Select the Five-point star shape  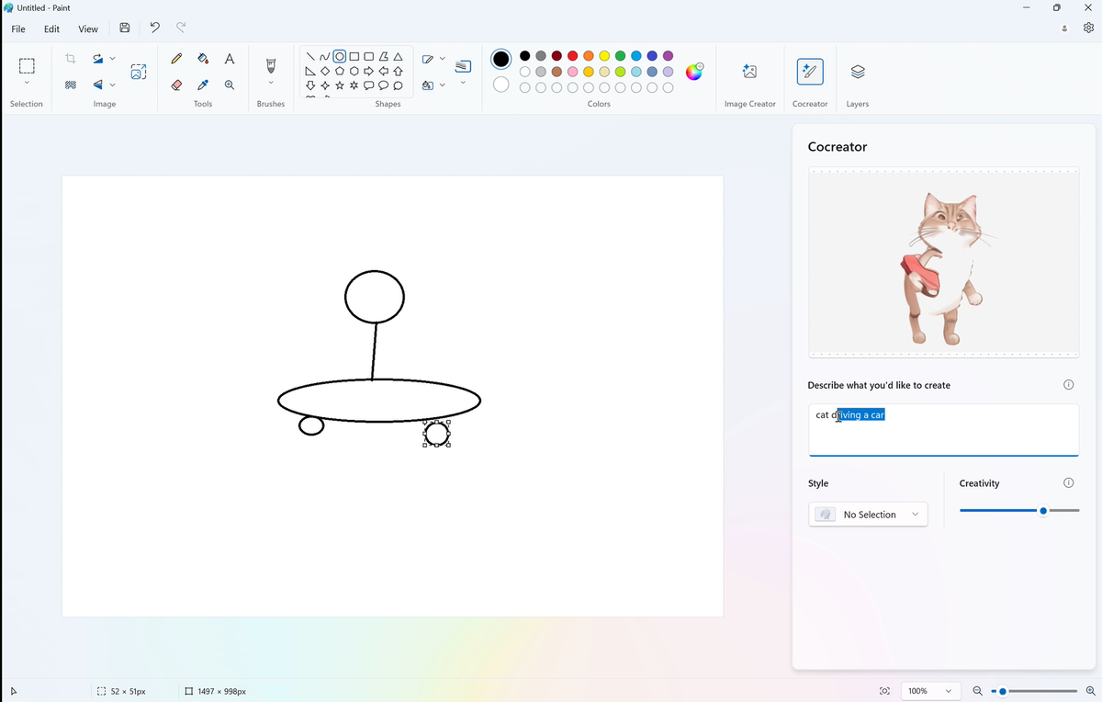point(340,85)
